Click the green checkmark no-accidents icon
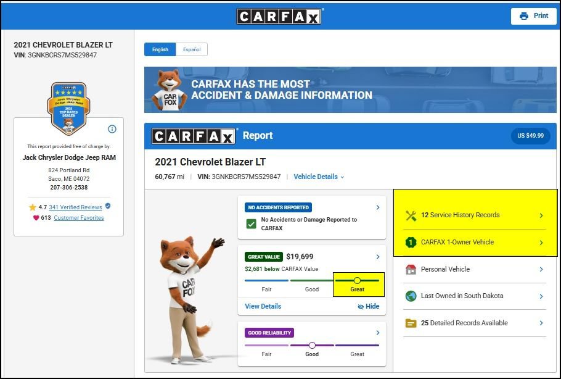Screen dimensions: 561x379 [x=251, y=224]
